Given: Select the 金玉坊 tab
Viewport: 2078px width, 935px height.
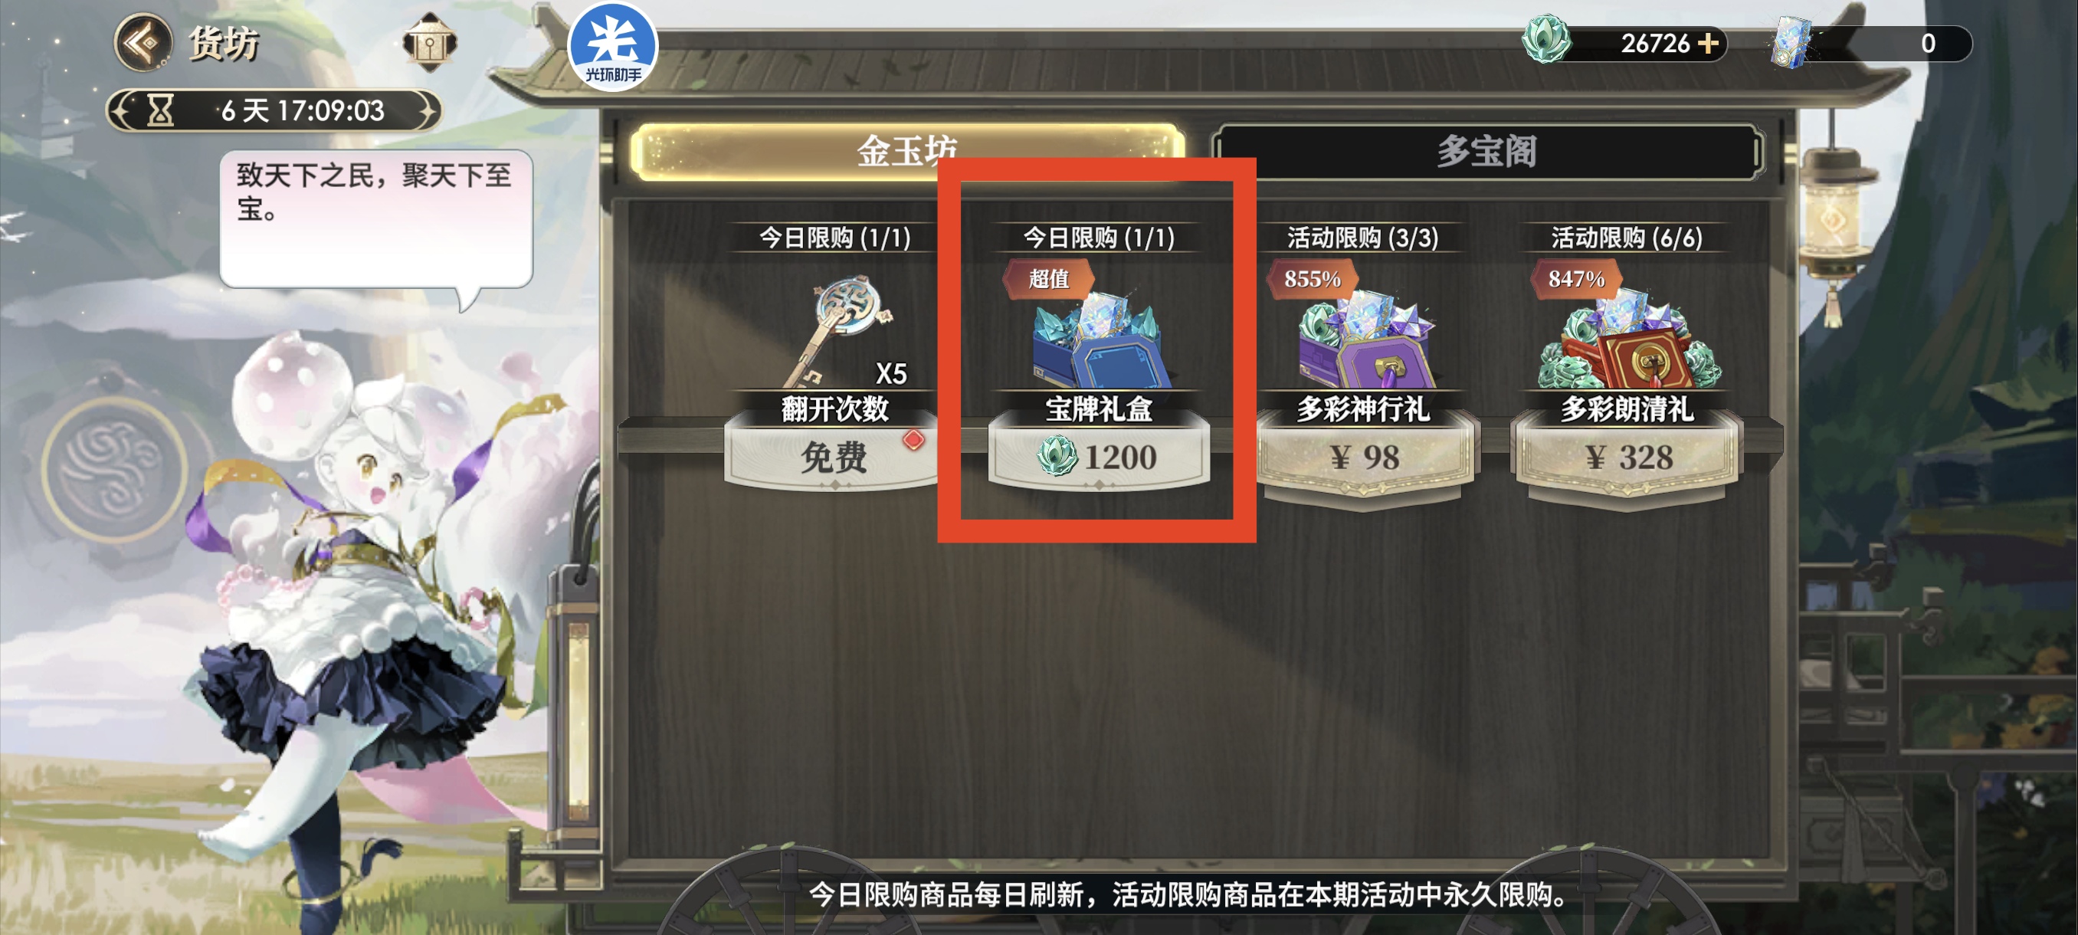Looking at the screenshot, I should (x=907, y=151).
